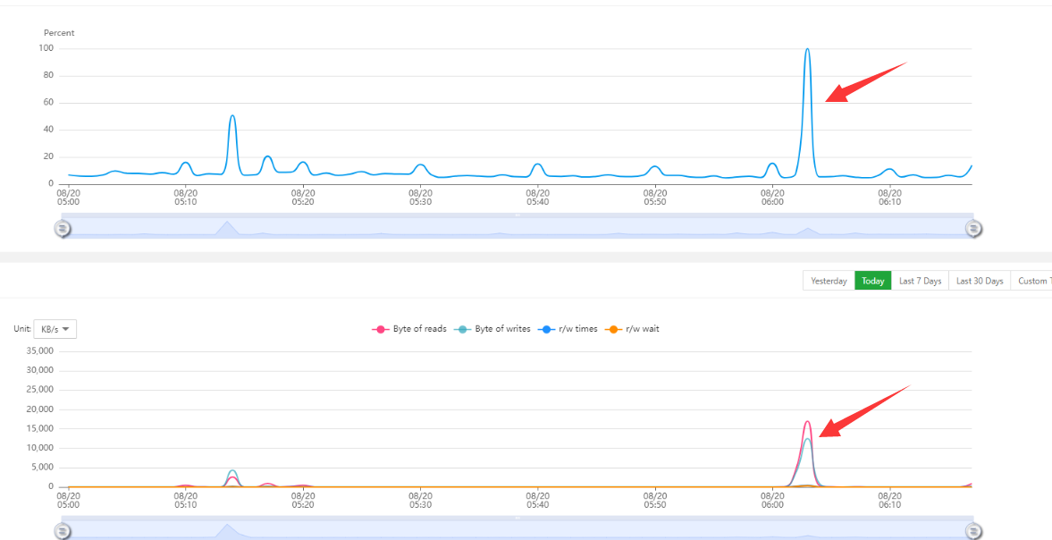
Task: Click the 50 percent spike near 05:14
Action: pyautogui.click(x=232, y=116)
